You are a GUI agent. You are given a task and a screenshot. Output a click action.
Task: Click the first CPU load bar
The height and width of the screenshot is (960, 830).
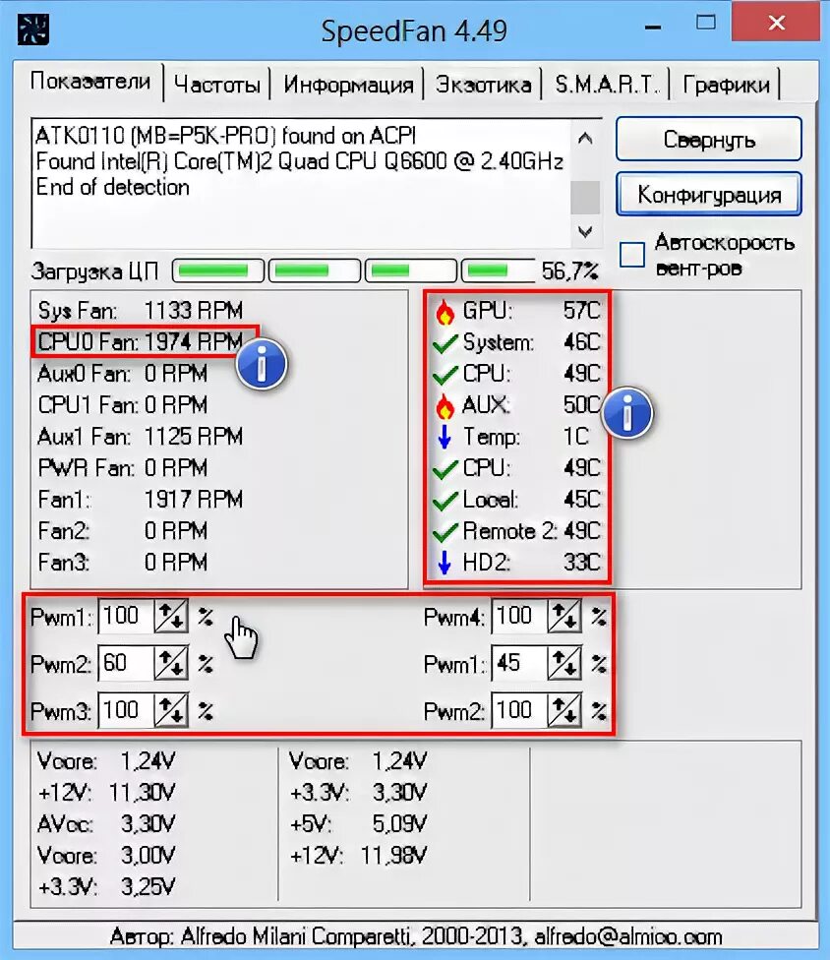click(x=218, y=270)
